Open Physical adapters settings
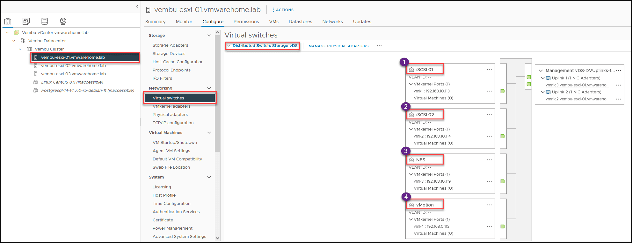Viewport: 632px width, 243px height. 170,115
